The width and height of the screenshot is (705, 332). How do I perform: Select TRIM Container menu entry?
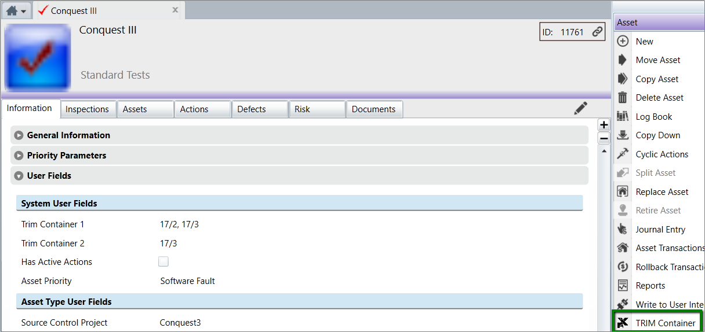(666, 323)
